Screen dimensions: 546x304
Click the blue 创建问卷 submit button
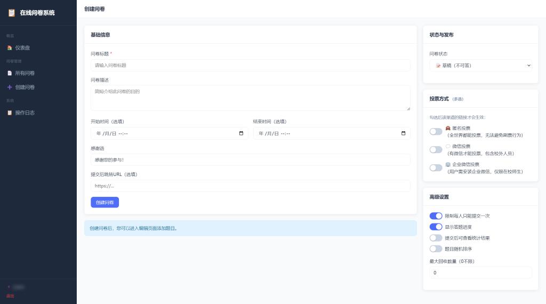click(x=105, y=202)
